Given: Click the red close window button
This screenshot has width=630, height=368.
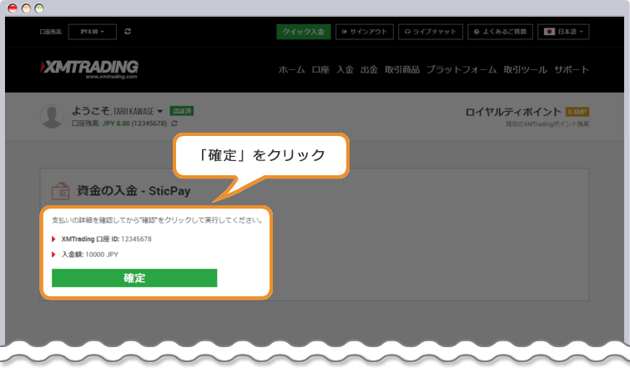Looking at the screenshot, I should point(13,8).
